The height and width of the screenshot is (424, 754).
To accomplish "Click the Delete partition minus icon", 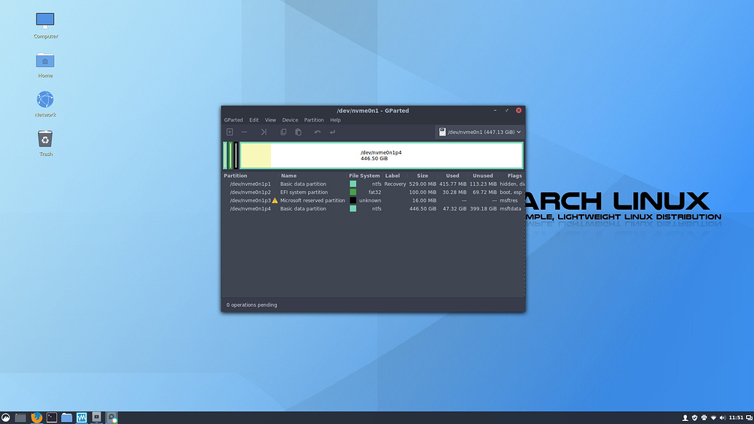I will coord(244,132).
